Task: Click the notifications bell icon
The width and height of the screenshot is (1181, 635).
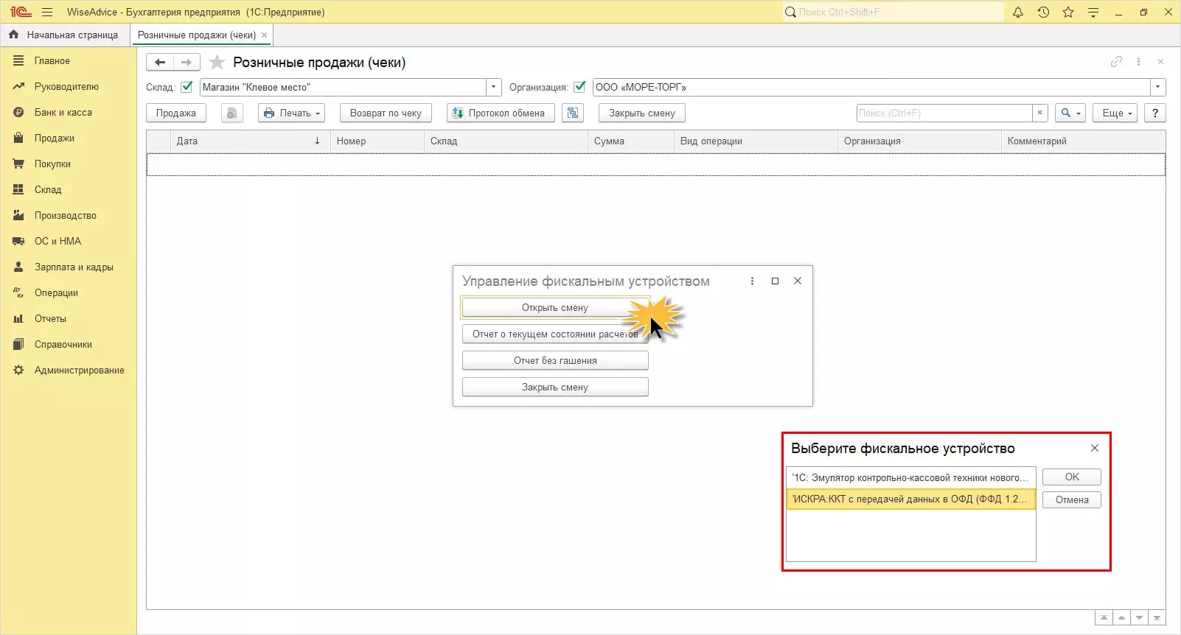Action: (1018, 12)
